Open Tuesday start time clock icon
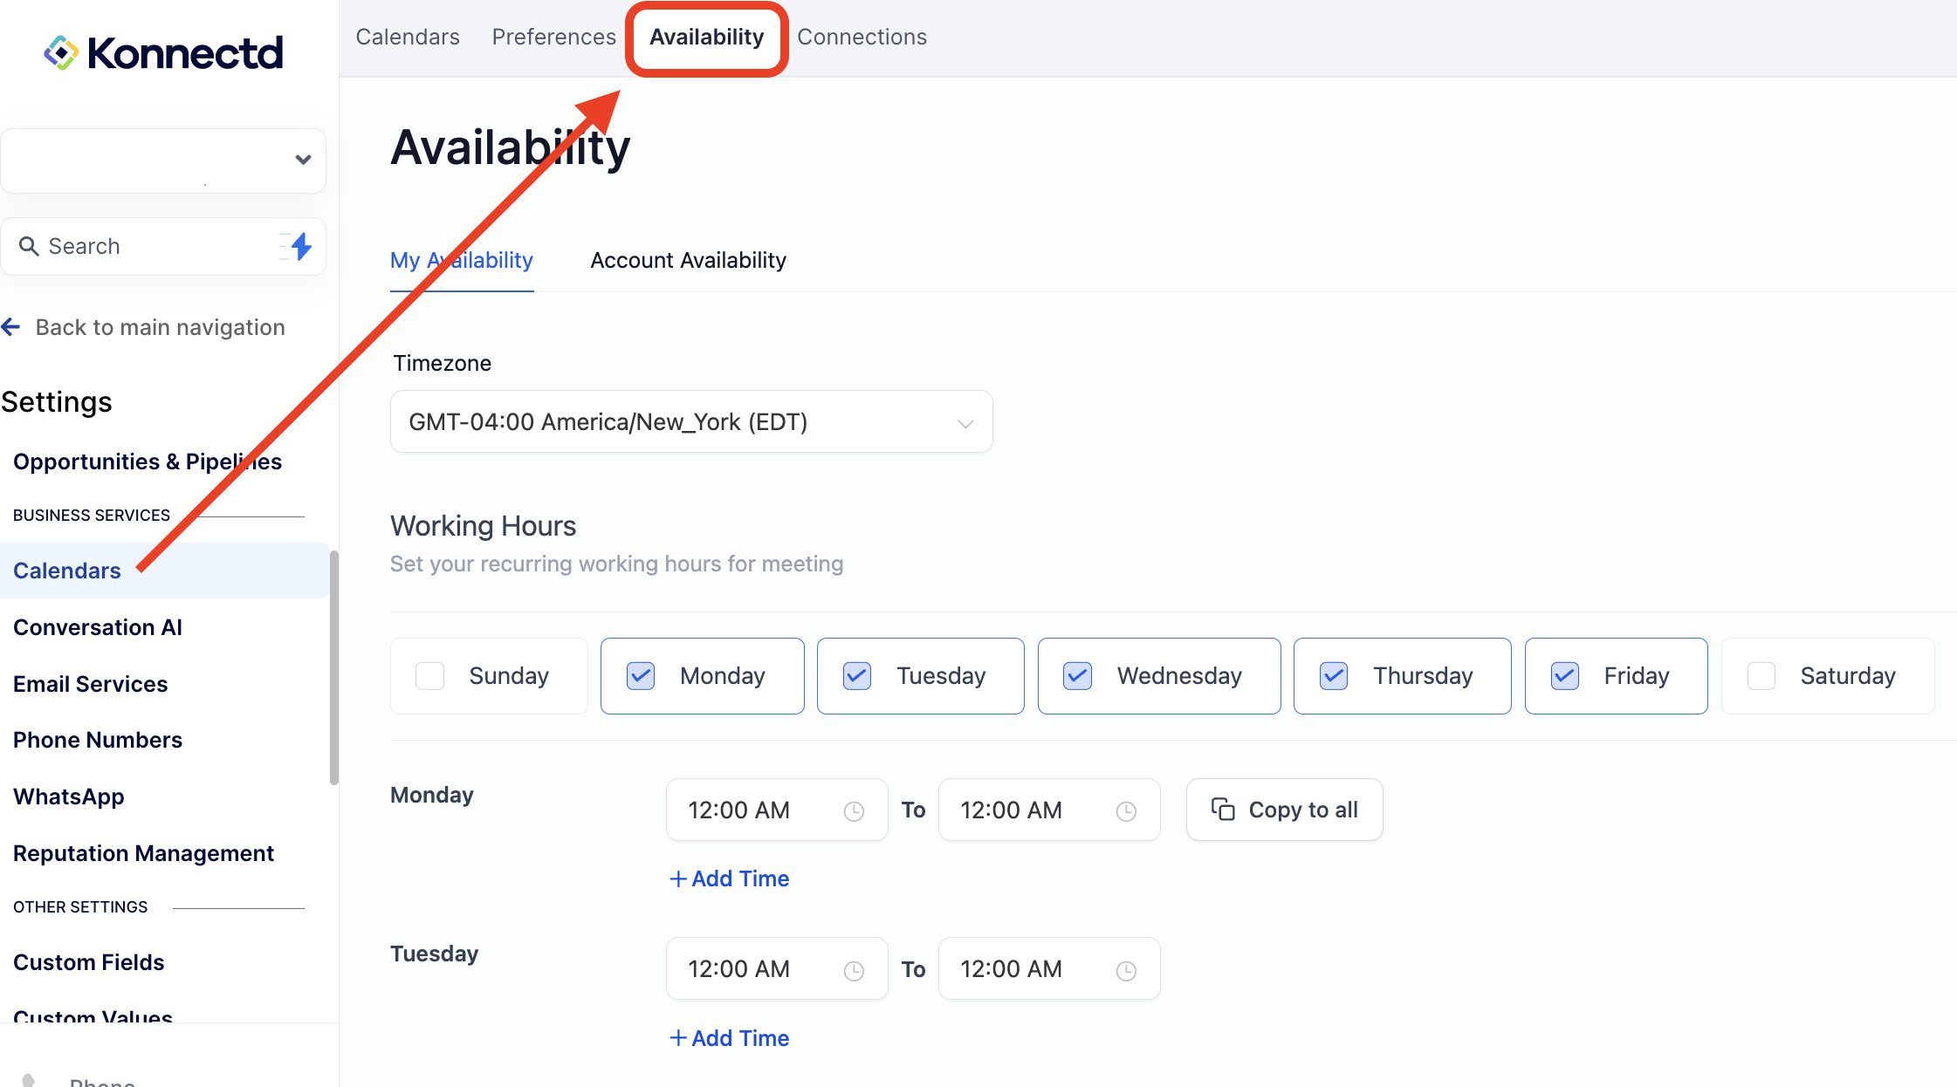Viewport: 1957px width, 1087px height. pyautogui.click(x=853, y=970)
